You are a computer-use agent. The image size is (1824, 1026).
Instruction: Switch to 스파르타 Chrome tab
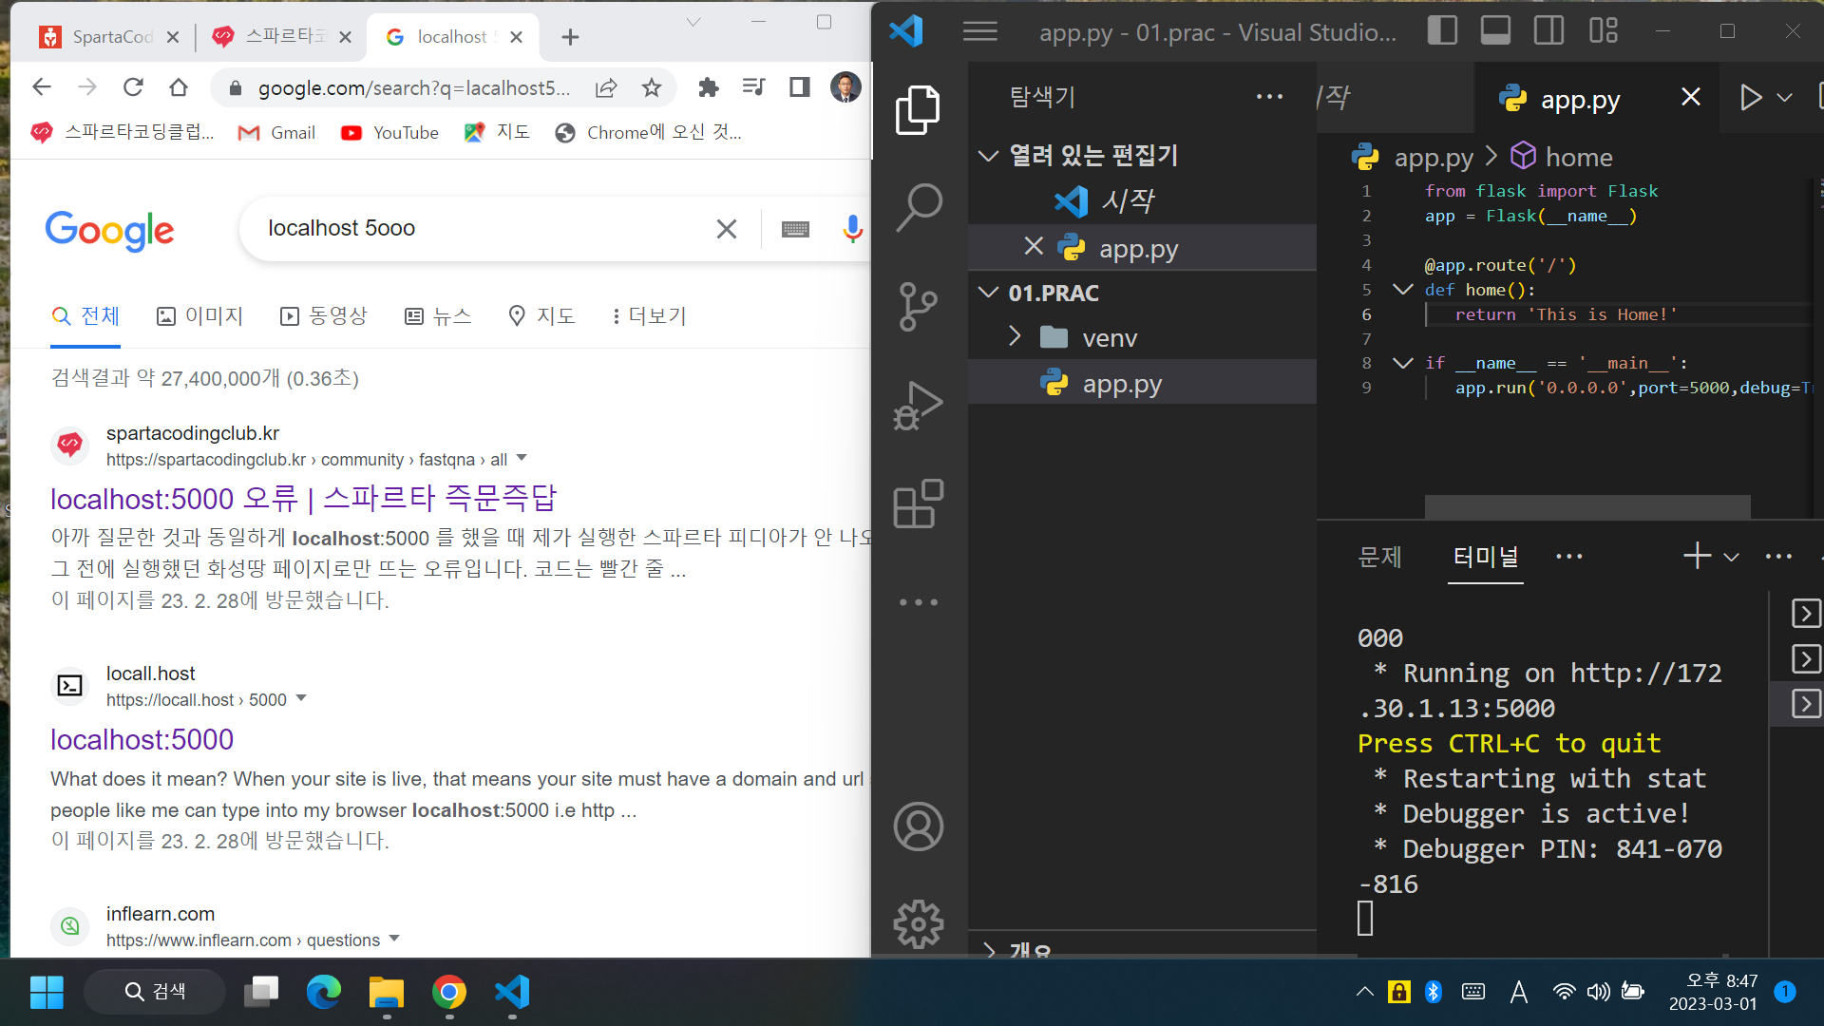pos(283,37)
